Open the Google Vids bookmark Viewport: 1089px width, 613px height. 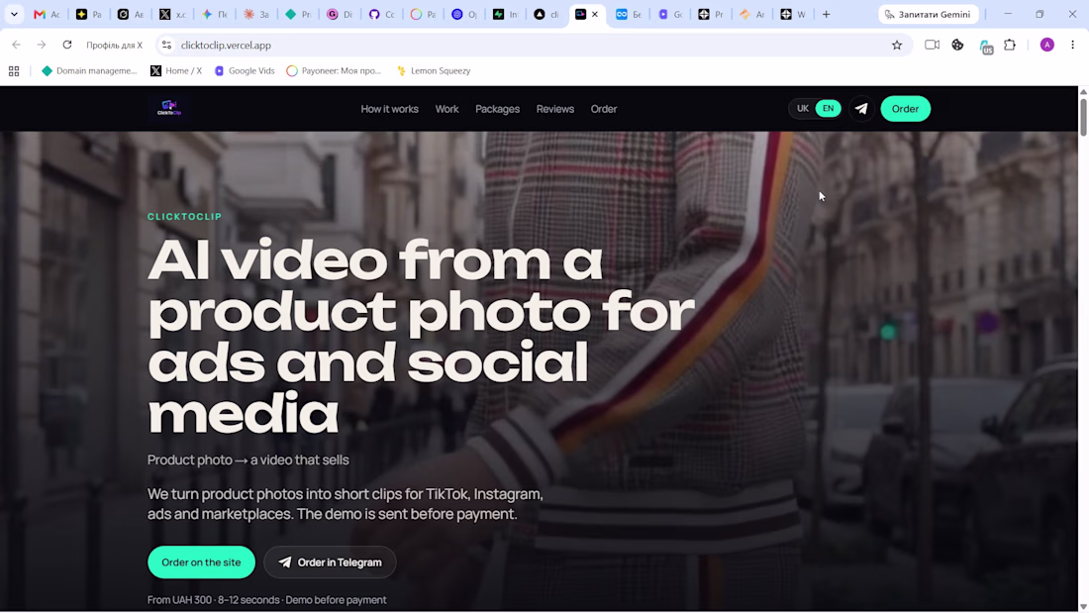click(245, 71)
